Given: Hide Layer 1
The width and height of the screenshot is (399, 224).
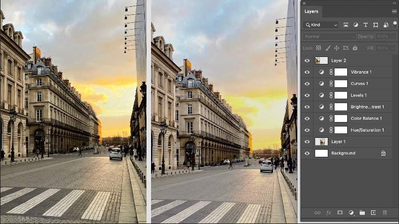Looking at the screenshot, I should (x=307, y=142).
